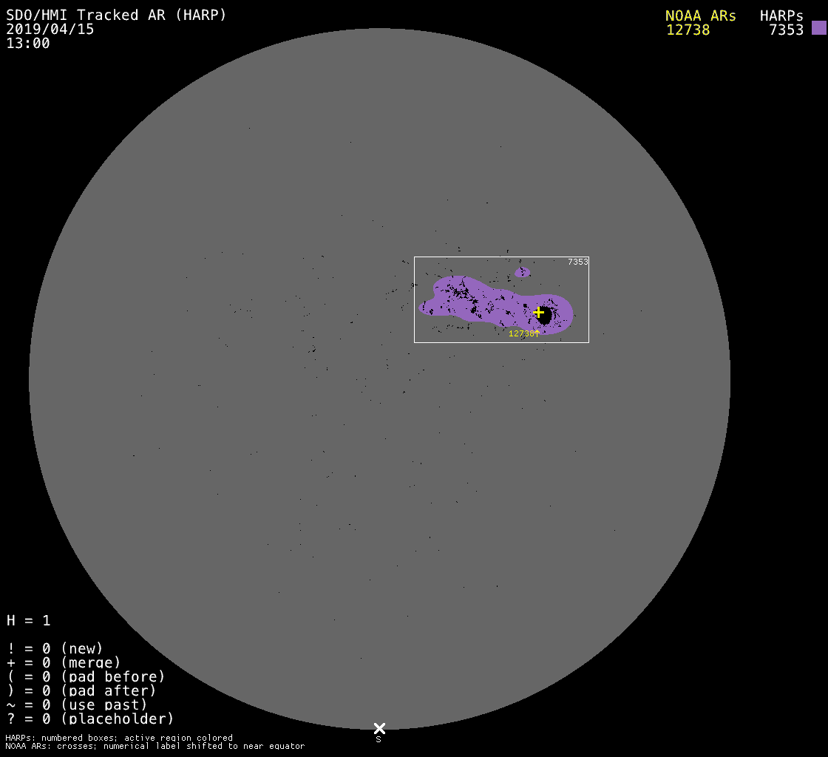The width and height of the screenshot is (828, 757).
Task: Click the "NOAA ARs" header text
Action: point(700,16)
